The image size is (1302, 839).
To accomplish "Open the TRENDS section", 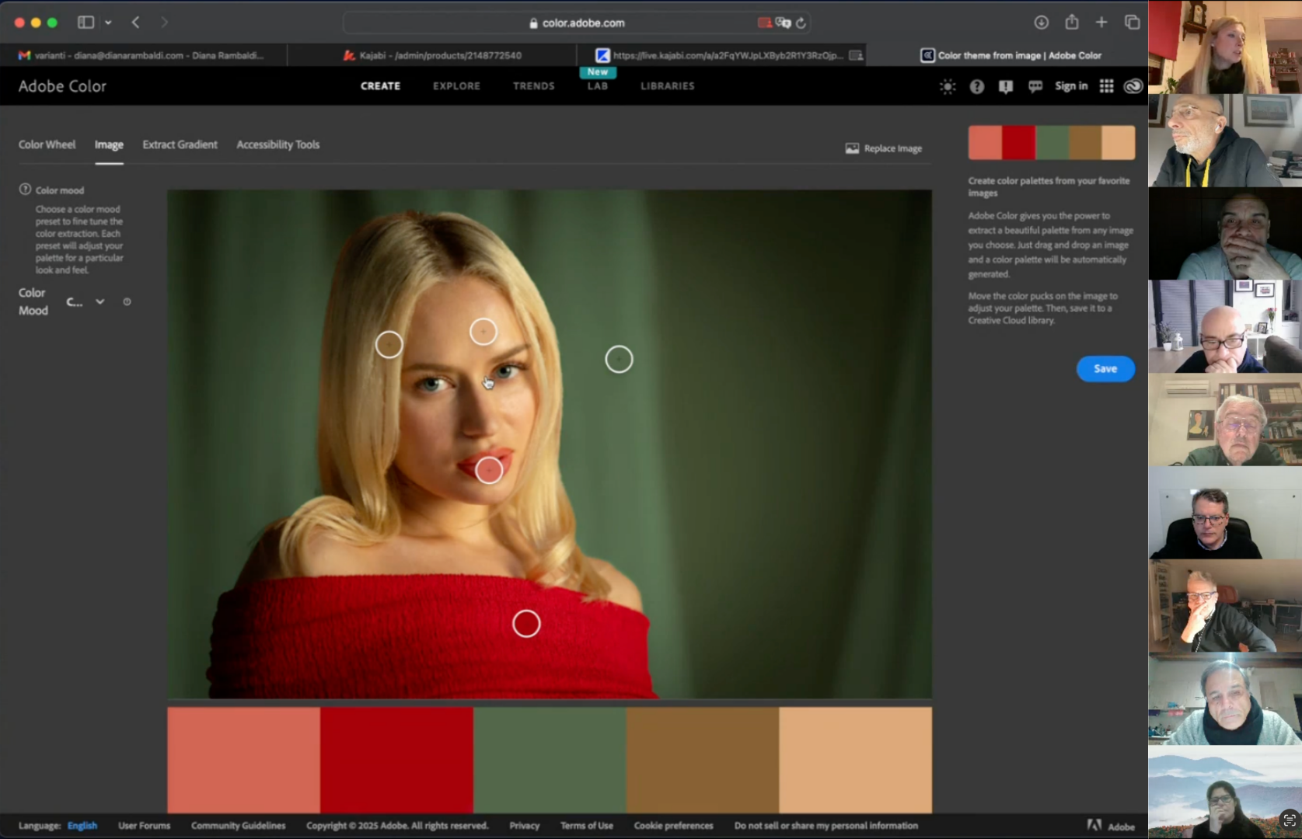I will click(x=534, y=86).
